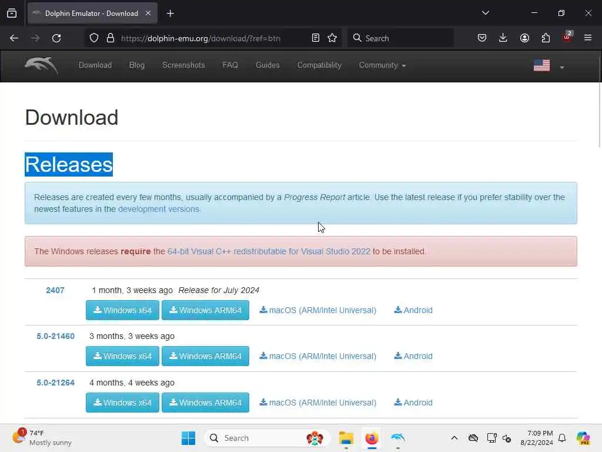
Task: Click the muted volume tray icon
Action: click(x=507, y=438)
